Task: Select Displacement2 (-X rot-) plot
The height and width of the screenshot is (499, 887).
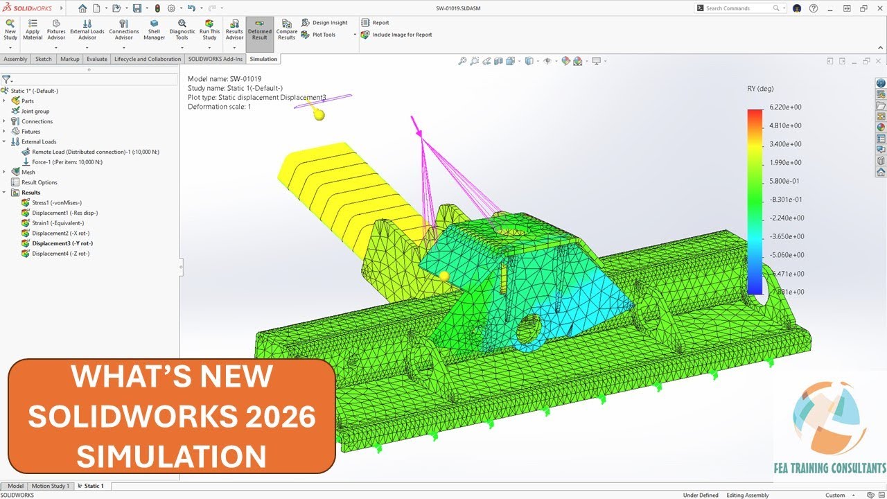Action: tap(55, 234)
